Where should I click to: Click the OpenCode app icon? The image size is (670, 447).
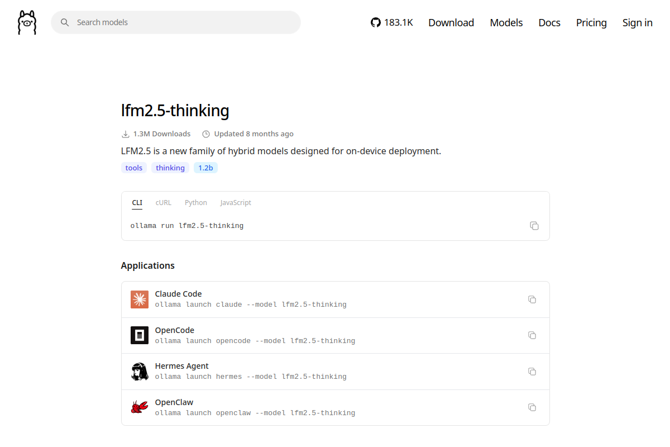140,335
